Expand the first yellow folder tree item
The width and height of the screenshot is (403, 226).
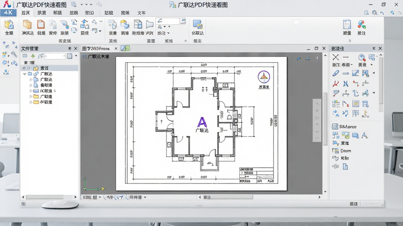click(x=31, y=97)
